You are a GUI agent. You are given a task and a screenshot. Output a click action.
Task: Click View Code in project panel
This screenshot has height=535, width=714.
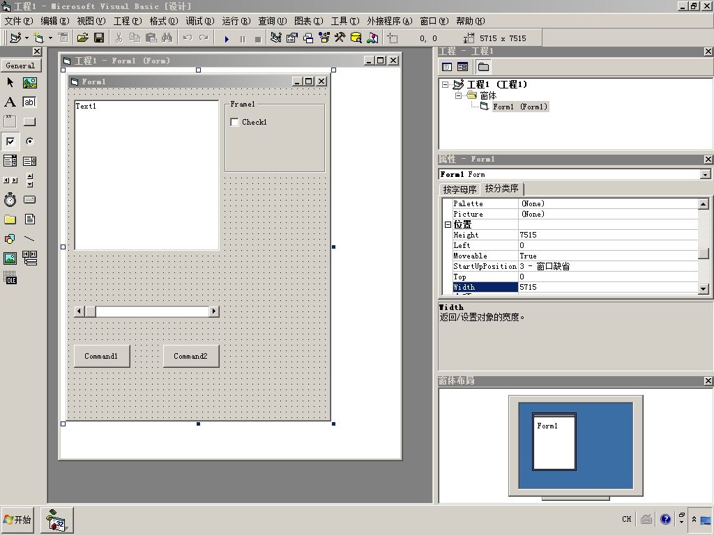(x=447, y=67)
